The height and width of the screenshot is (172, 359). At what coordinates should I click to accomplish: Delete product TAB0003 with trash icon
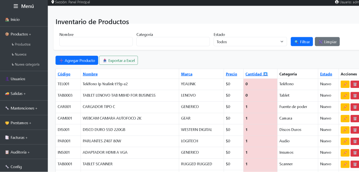(x=355, y=96)
